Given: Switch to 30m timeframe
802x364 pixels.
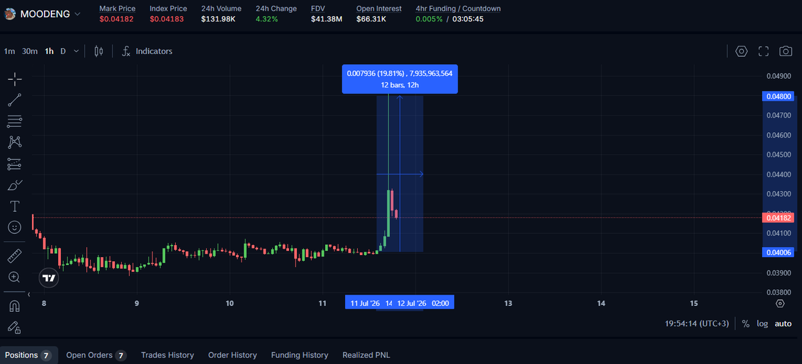Looking at the screenshot, I should [29, 51].
